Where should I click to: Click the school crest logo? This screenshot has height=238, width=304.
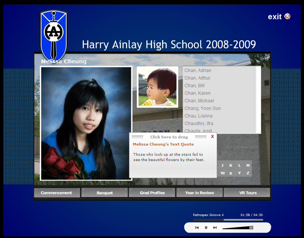[54, 34]
